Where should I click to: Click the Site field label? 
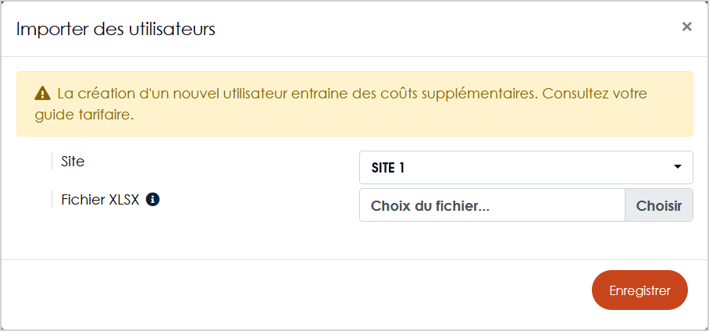[x=73, y=162]
